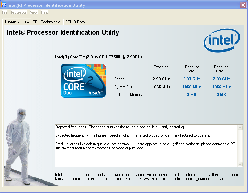This screenshot has width=248, height=193.
Task: Open the Processor menu
Action: pyautogui.click(x=19, y=12)
